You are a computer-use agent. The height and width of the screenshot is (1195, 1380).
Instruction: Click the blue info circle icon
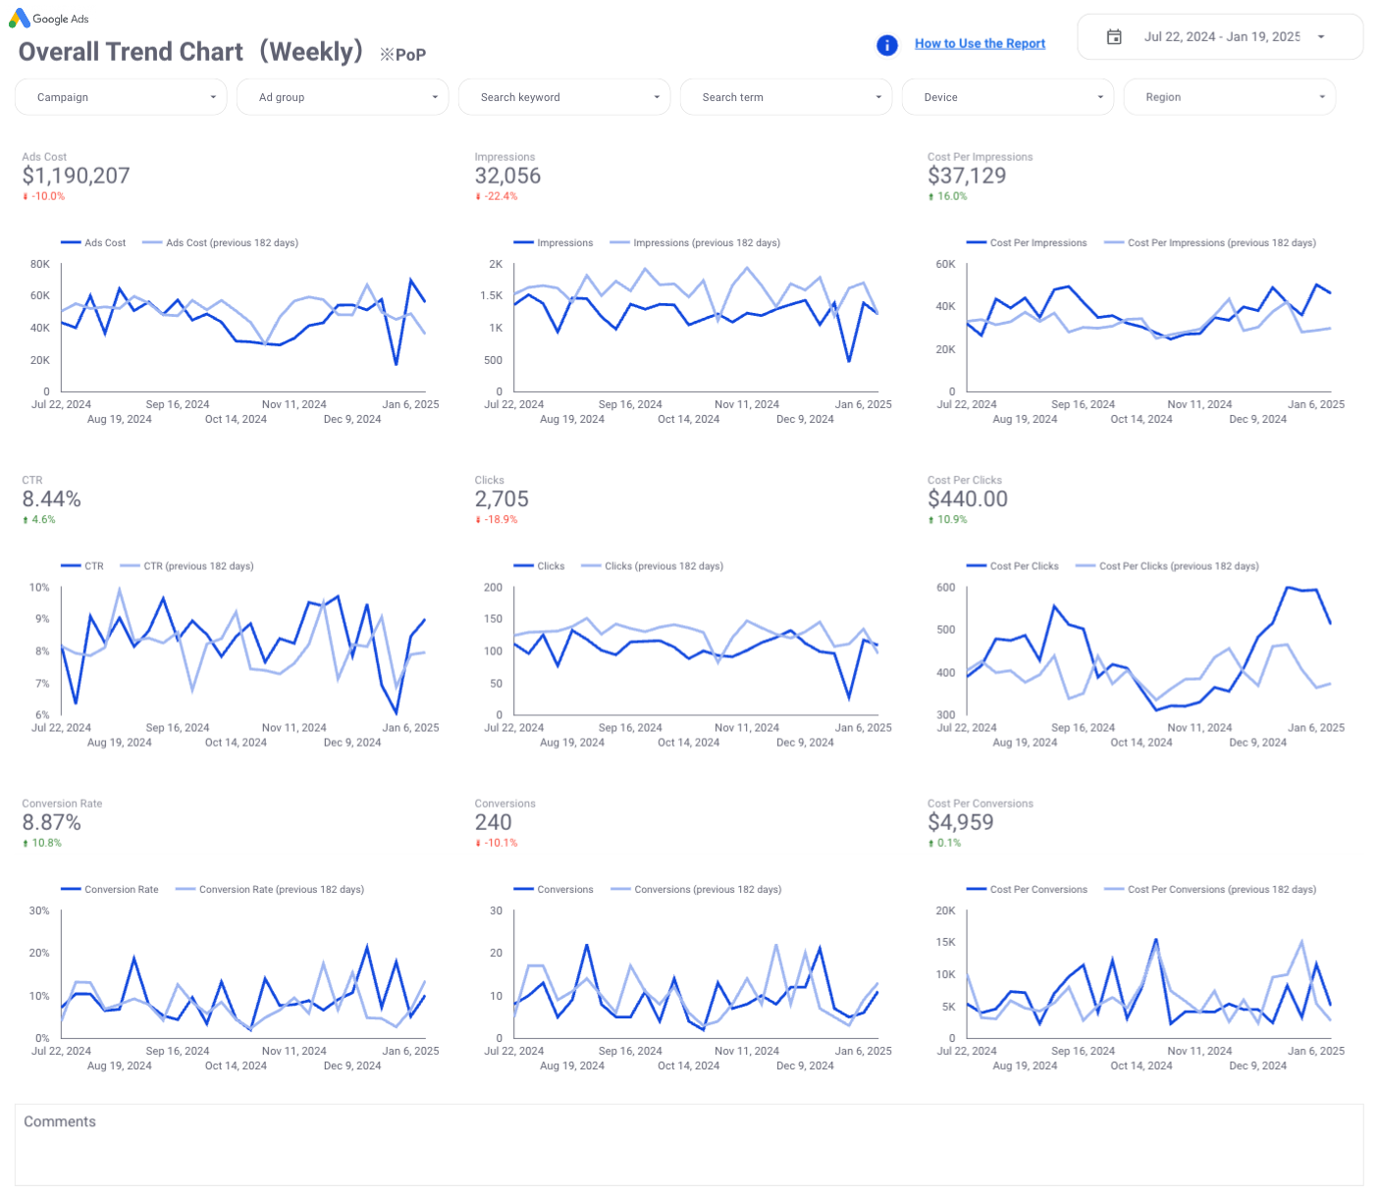click(886, 45)
